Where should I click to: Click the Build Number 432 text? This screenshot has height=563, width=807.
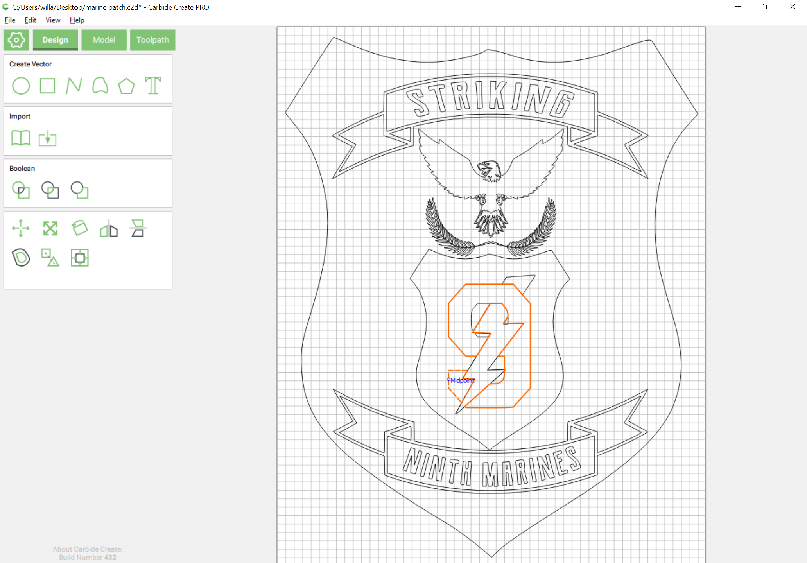pyautogui.click(x=88, y=558)
